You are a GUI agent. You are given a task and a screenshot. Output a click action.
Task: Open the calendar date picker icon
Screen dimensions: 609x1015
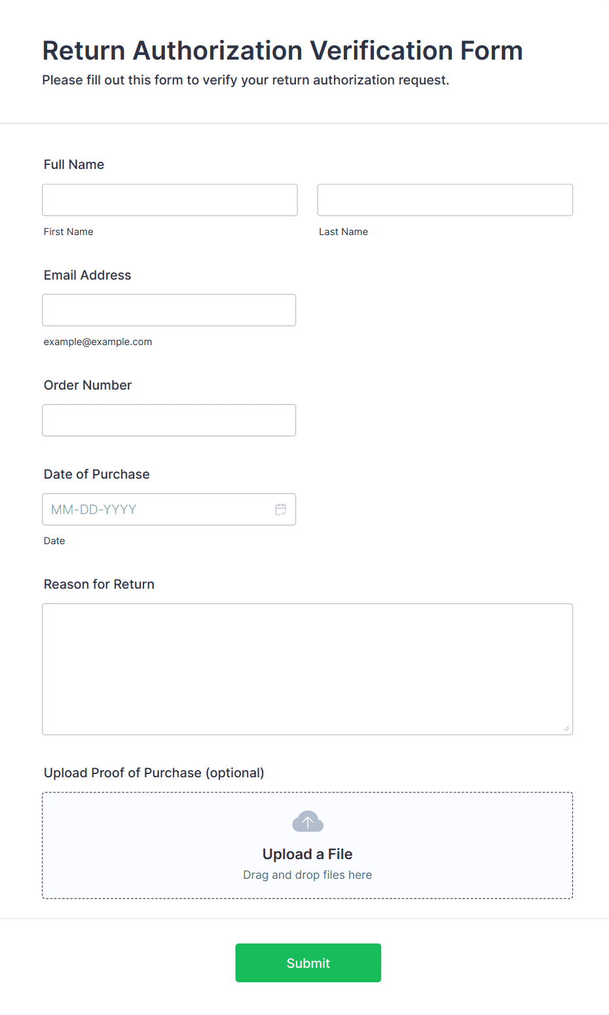281,509
